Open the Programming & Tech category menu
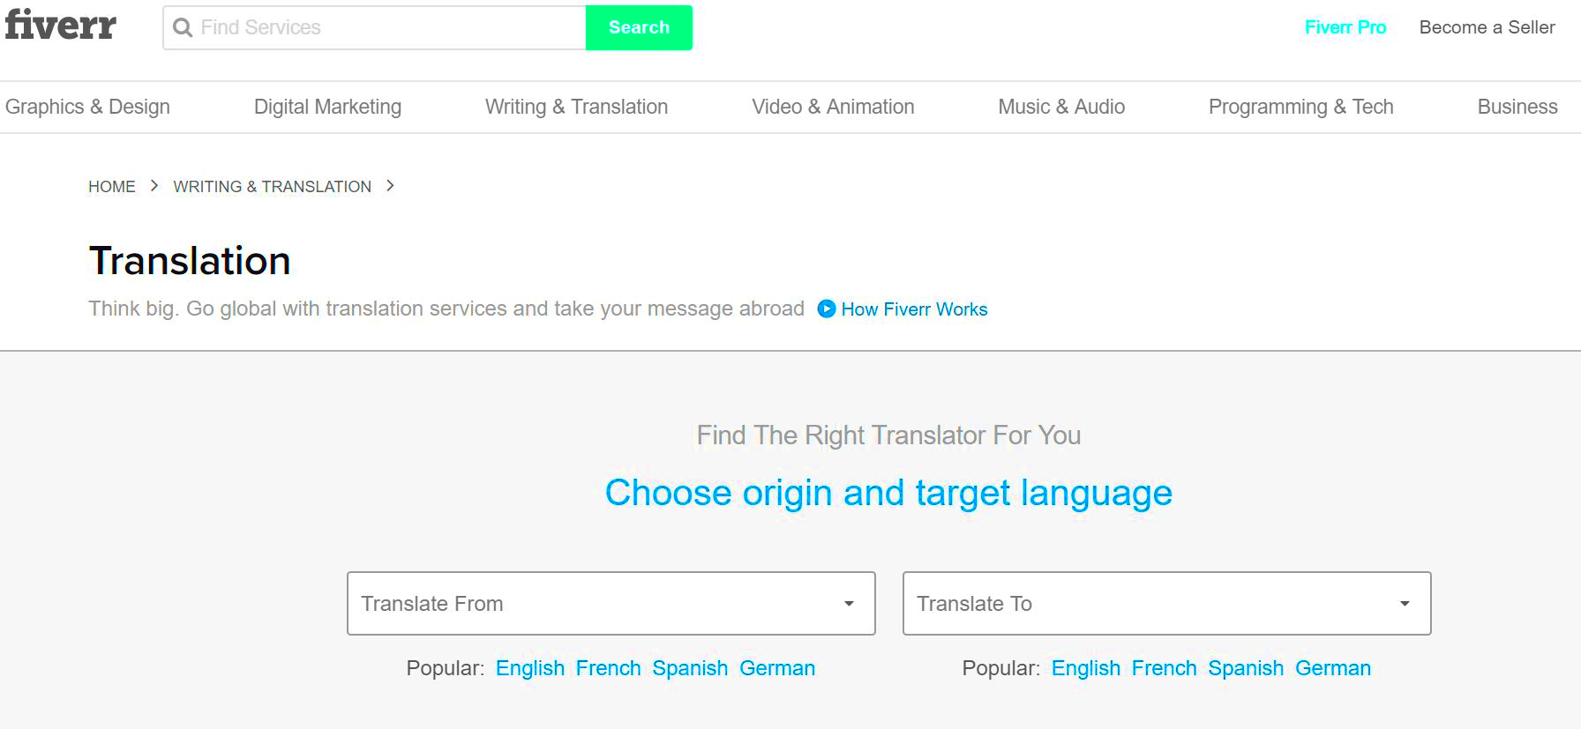 [x=1300, y=107]
